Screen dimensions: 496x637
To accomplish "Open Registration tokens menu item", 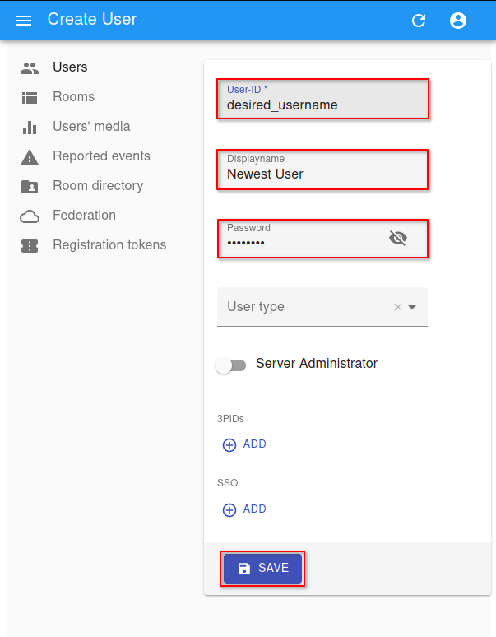I will (109, 245).
